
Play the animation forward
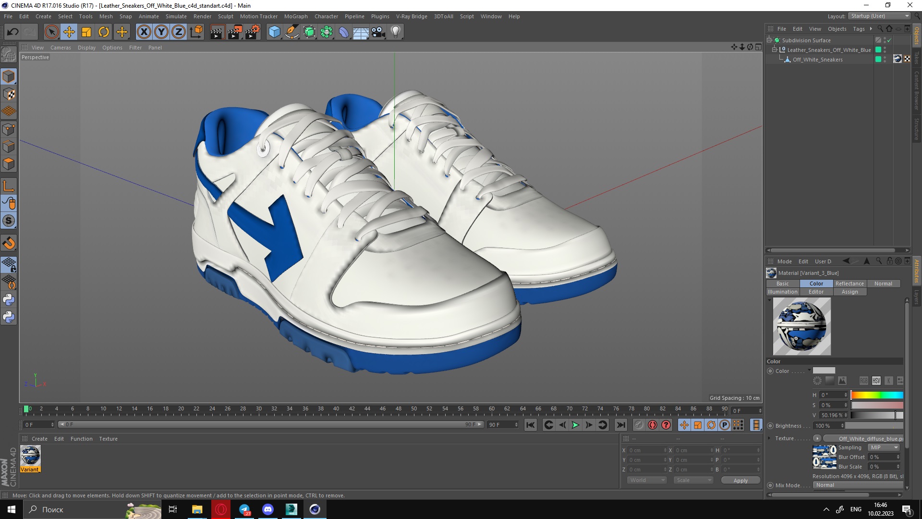point(575,425)
